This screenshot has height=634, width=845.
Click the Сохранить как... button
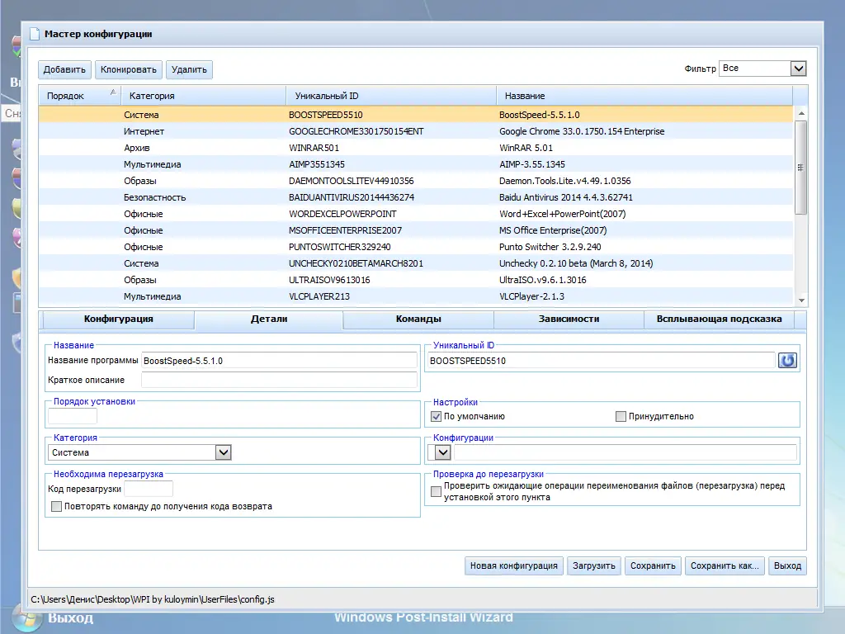coord(725,566)
